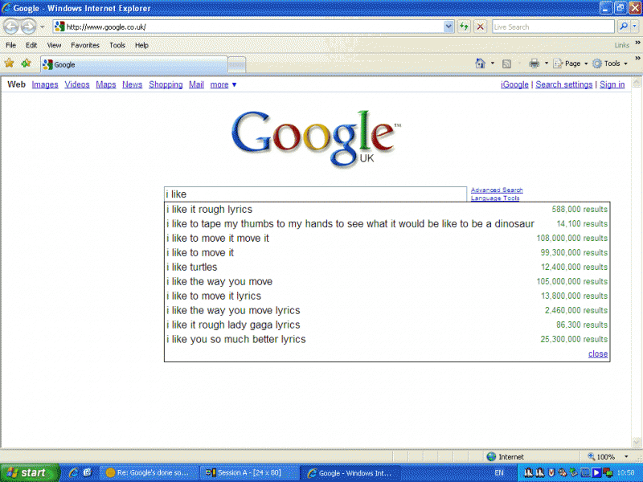Screen dimensions: 643x482
Task: Launch Internet Explorer from Quick Launch
Action: [x=73, y=472]
